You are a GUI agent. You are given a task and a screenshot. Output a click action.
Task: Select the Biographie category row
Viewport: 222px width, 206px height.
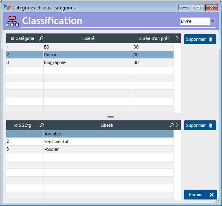pyautogui.click(x=90, y=62)
